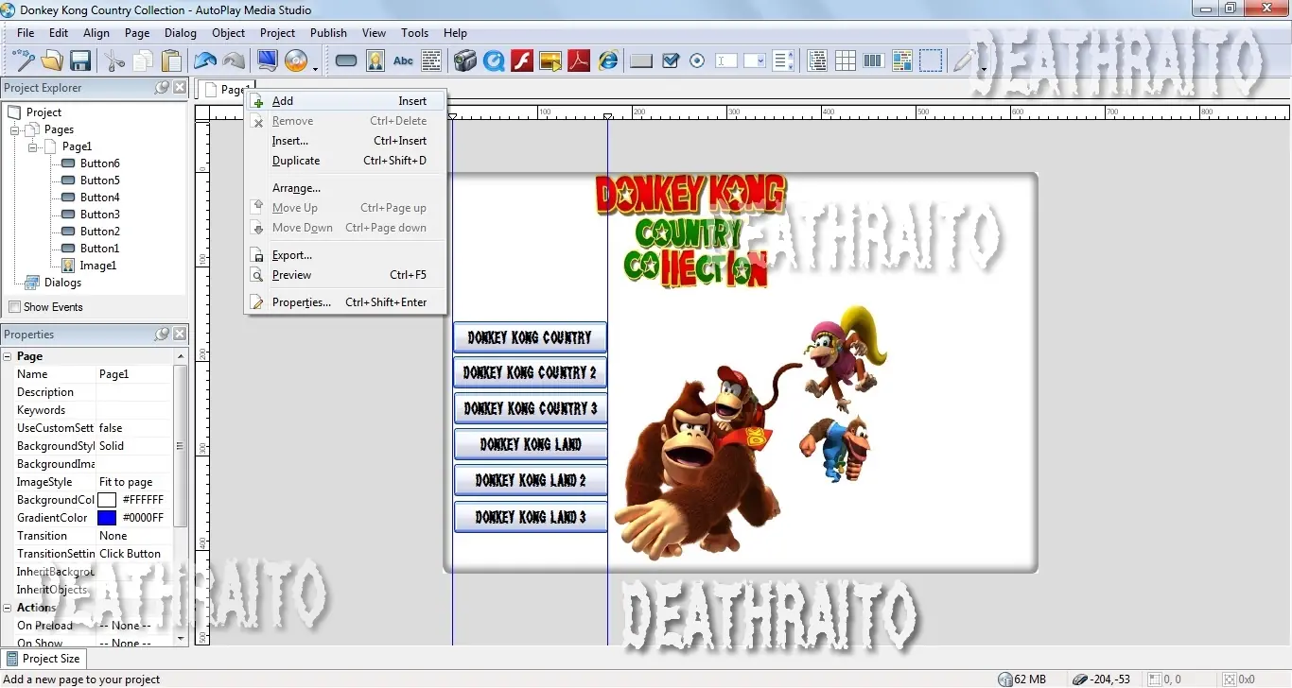Select Image1 in the Project Explorer tree
Image resolution: width=1292 pixels, height=688 pixels.
point(97,266)
